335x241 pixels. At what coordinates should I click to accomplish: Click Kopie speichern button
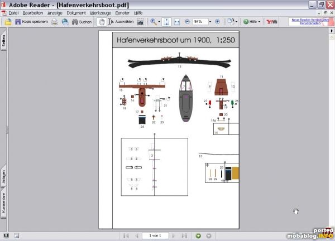click(x=31, y=22)
